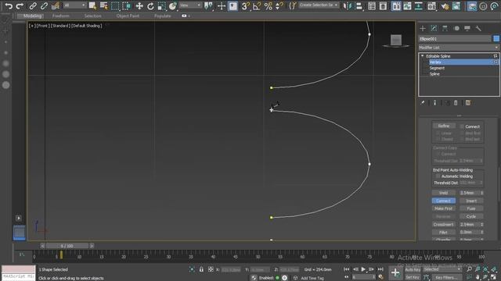Toggle Percent Snap
501x281 pixels.
(x=268, y=5)
